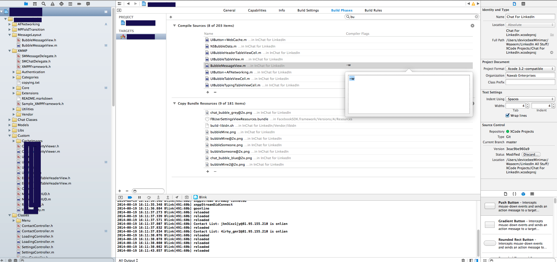
Task: Step over in the debugger
Action: [x=149, y=197]
